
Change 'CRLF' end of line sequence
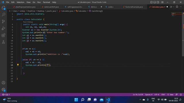click(x=163, y=95)
